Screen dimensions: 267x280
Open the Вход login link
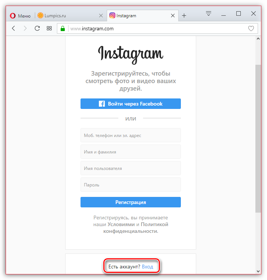[147, 267]
